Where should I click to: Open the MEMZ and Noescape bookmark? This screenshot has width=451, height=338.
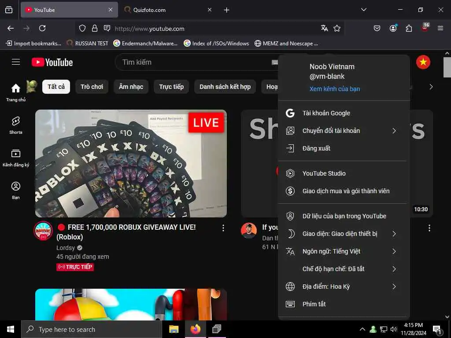(x=286, y=44)
